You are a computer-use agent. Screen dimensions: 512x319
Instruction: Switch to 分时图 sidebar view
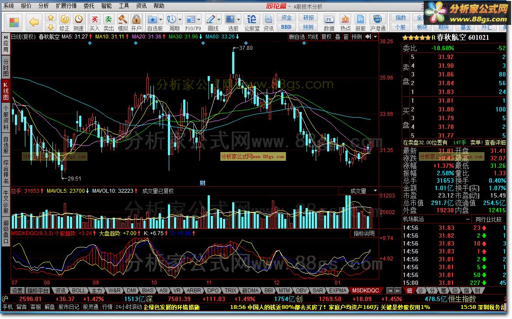(6, 68)
